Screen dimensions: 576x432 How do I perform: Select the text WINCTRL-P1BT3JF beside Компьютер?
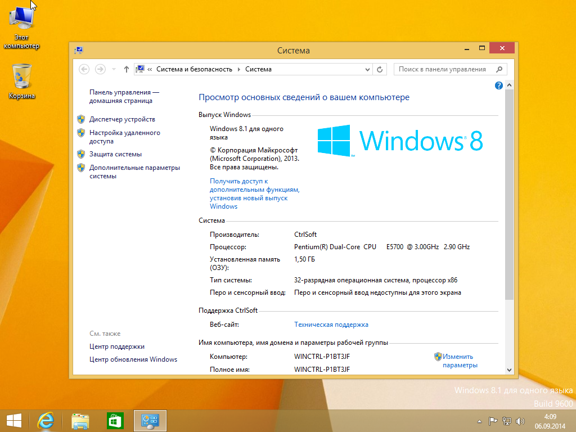pos(322,356)
